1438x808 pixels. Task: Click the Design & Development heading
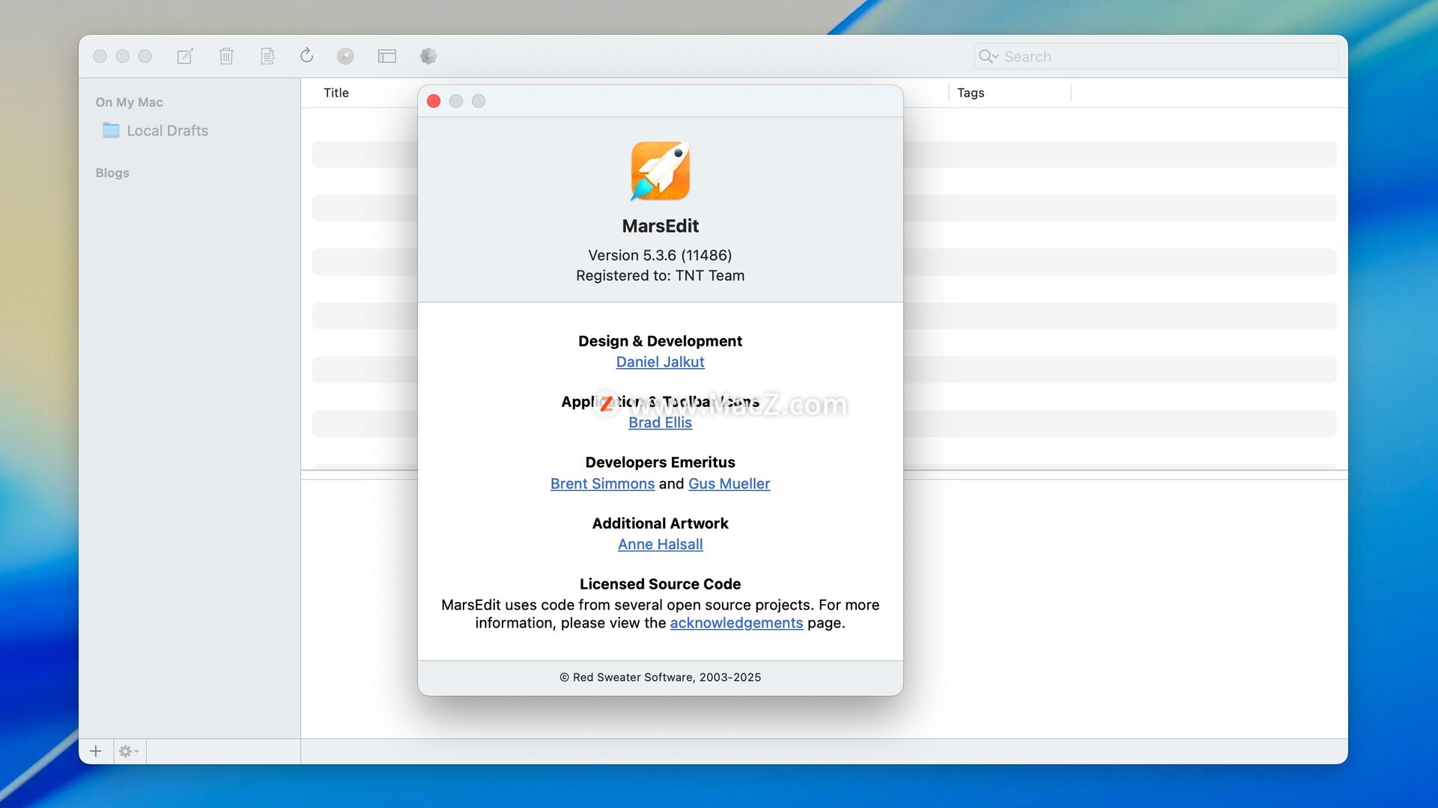pos(660,341)
